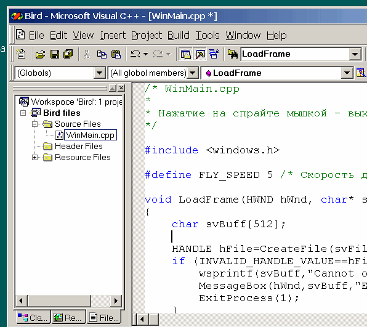Click the ExitProcess(1); code line
Viewport: 367px width, 327px height.
(x=249, y=298)
